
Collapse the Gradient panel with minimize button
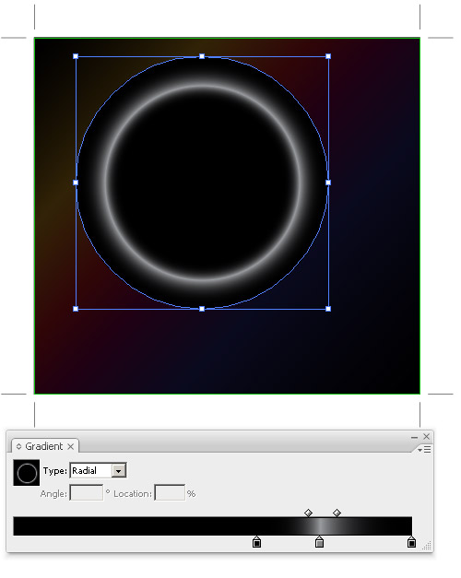[415, 437]
